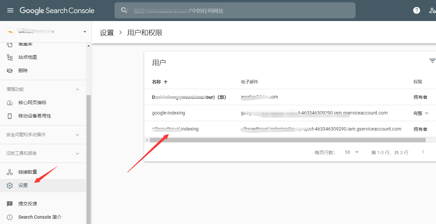Click the 电子邮件 column header
This screenshot has width=436, height=224.
[x=249, y=82]
